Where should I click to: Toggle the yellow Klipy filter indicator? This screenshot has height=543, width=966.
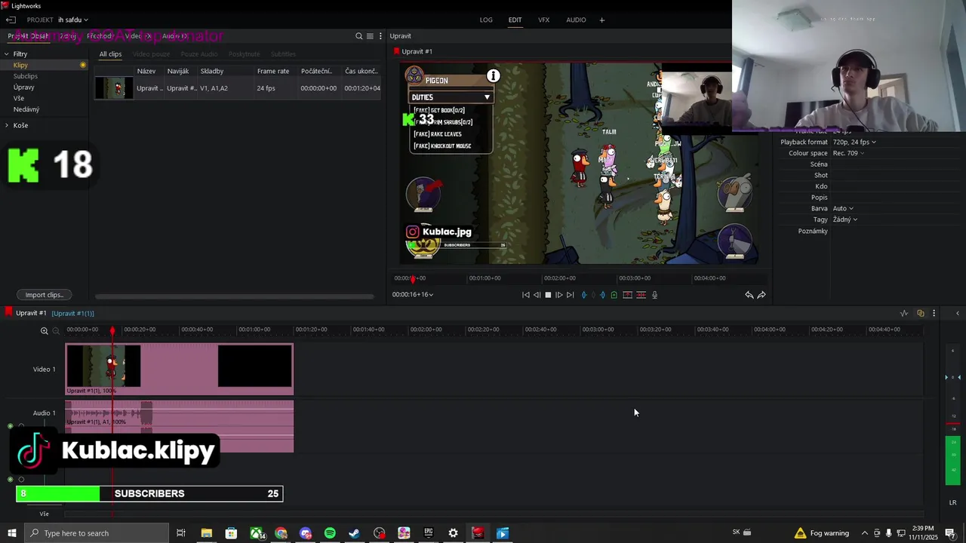tap(83, 65)
